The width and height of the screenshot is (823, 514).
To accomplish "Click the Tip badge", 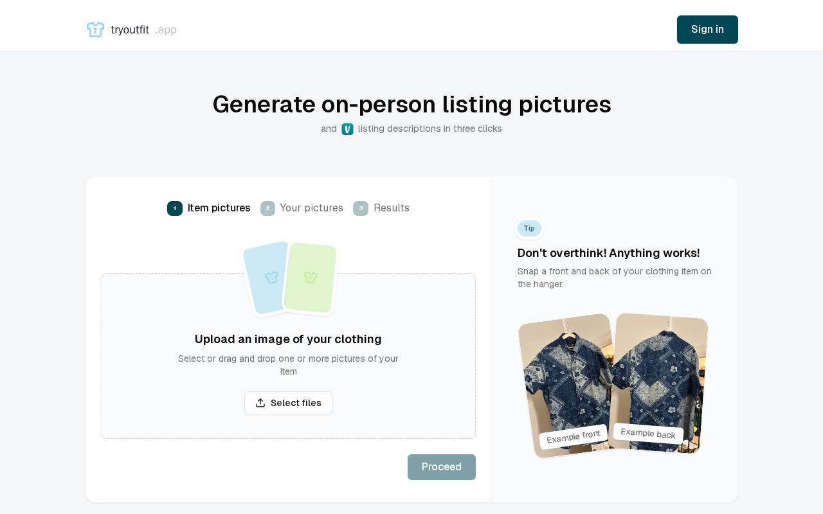I will pyautogui.click(x=529, y=228).
